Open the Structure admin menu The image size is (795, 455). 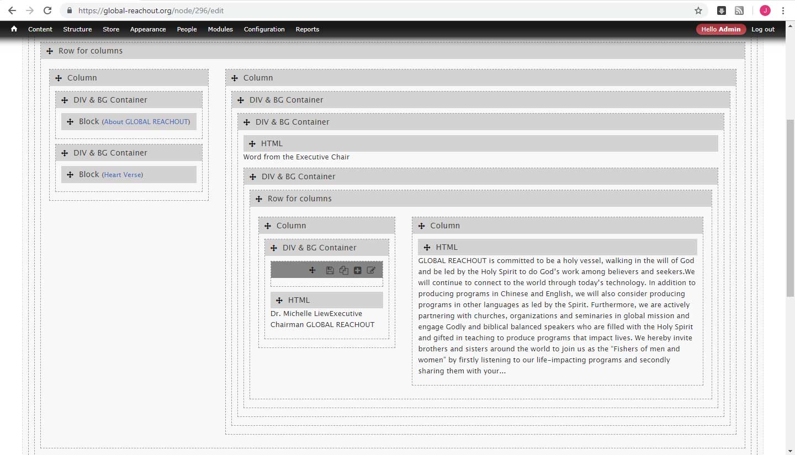click(x=77, y=29)
